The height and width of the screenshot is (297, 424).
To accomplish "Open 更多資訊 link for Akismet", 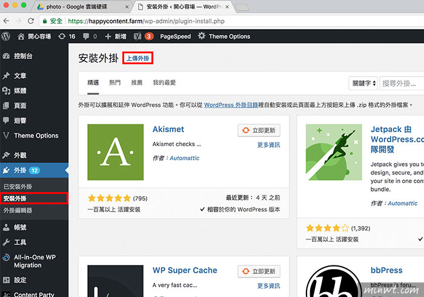I will (x=268, y=145).
